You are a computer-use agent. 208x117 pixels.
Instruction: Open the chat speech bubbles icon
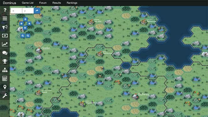click(x=5, y=53)
